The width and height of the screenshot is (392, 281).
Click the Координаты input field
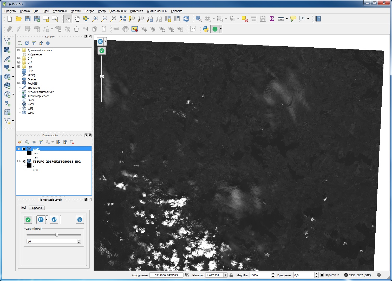[x=166, y=275]
